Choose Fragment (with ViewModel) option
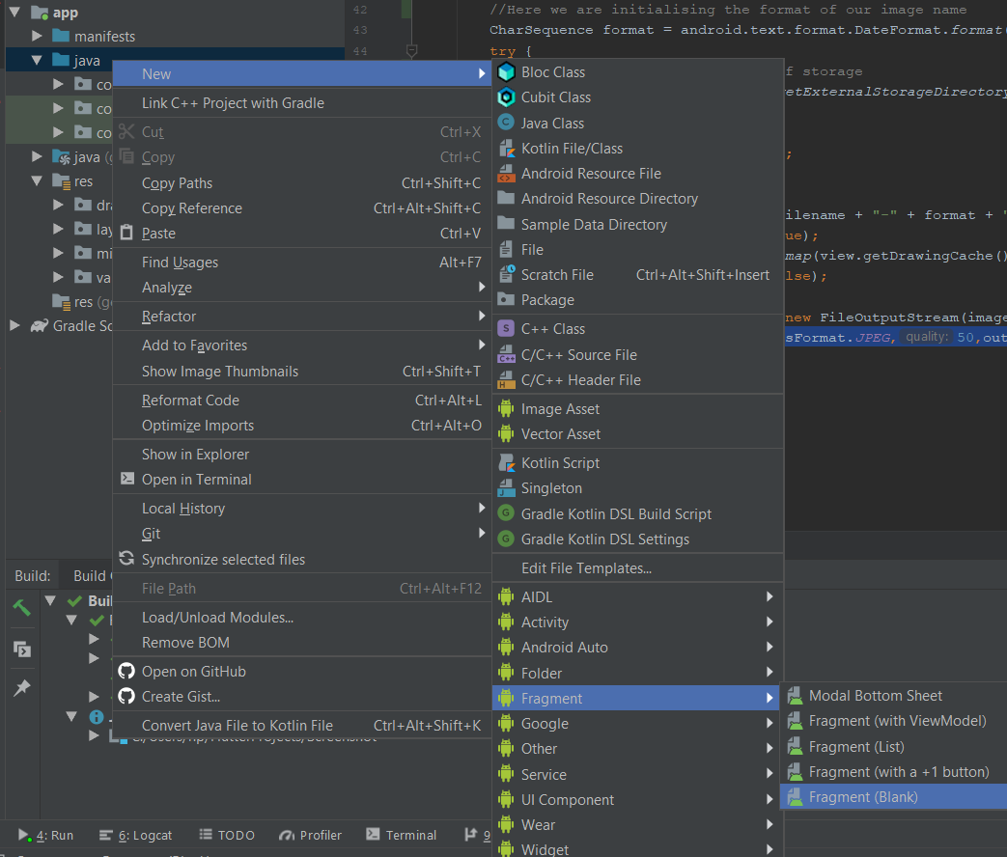1007x857 pixels. pos(897,721)
